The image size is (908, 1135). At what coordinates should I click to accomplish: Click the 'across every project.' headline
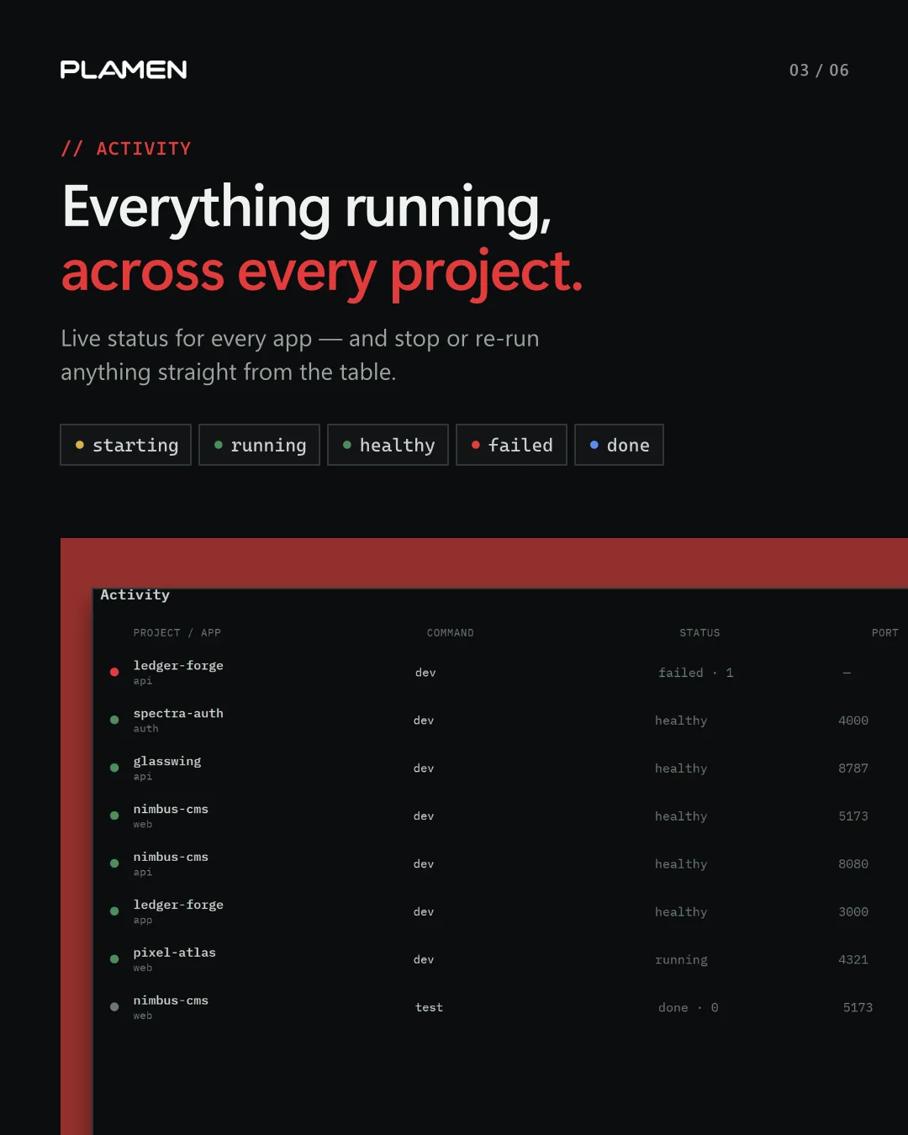pos(322,273)
